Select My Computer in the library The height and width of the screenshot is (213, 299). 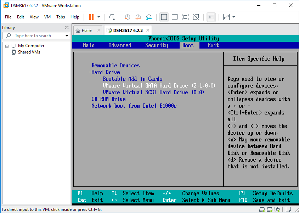point(31,46)
